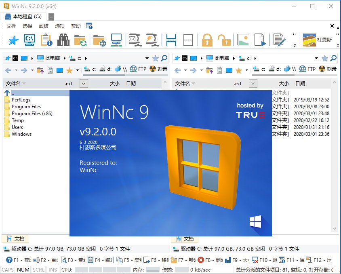
Task: Open the 帮助 menu
Action: 76,26
